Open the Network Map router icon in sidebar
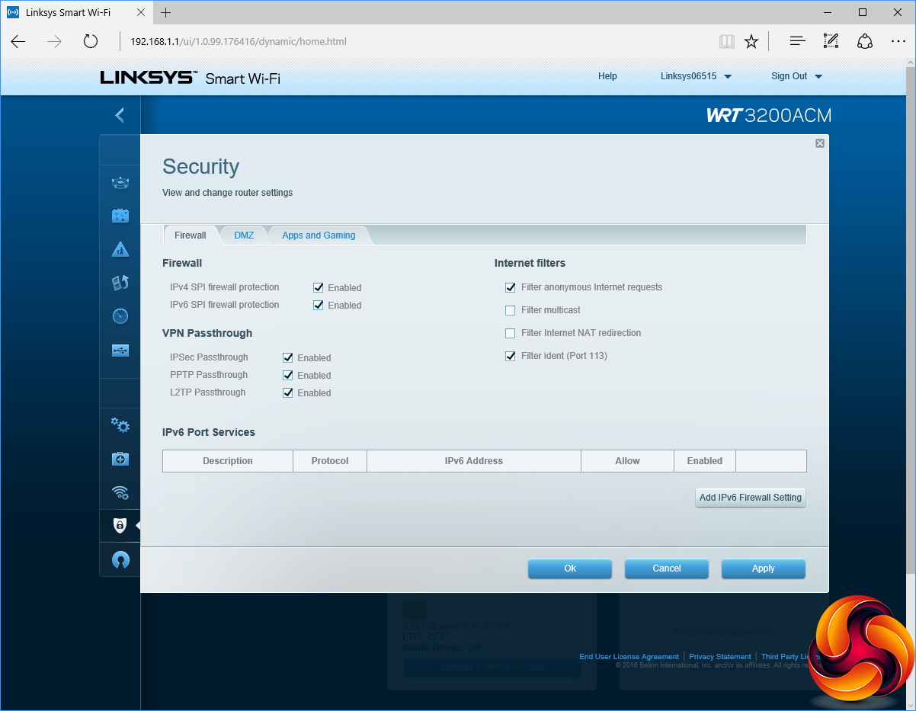Screen dimensions: 916x711 click(x=120, y=182)
